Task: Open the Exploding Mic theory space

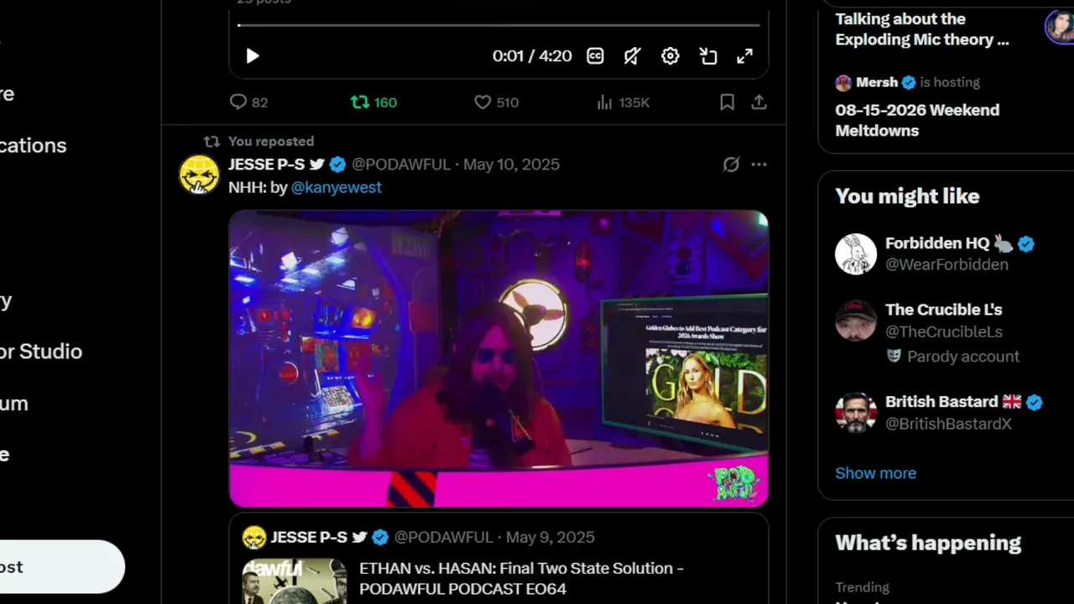Action: click(921, 29)
